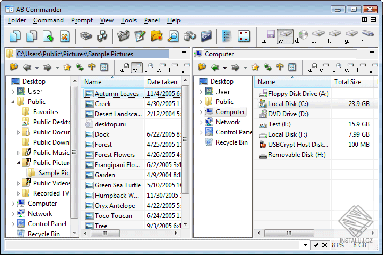Select e: drive button in right panel toolbar
The image size is (383, 255).
click(x=348, y=67)
